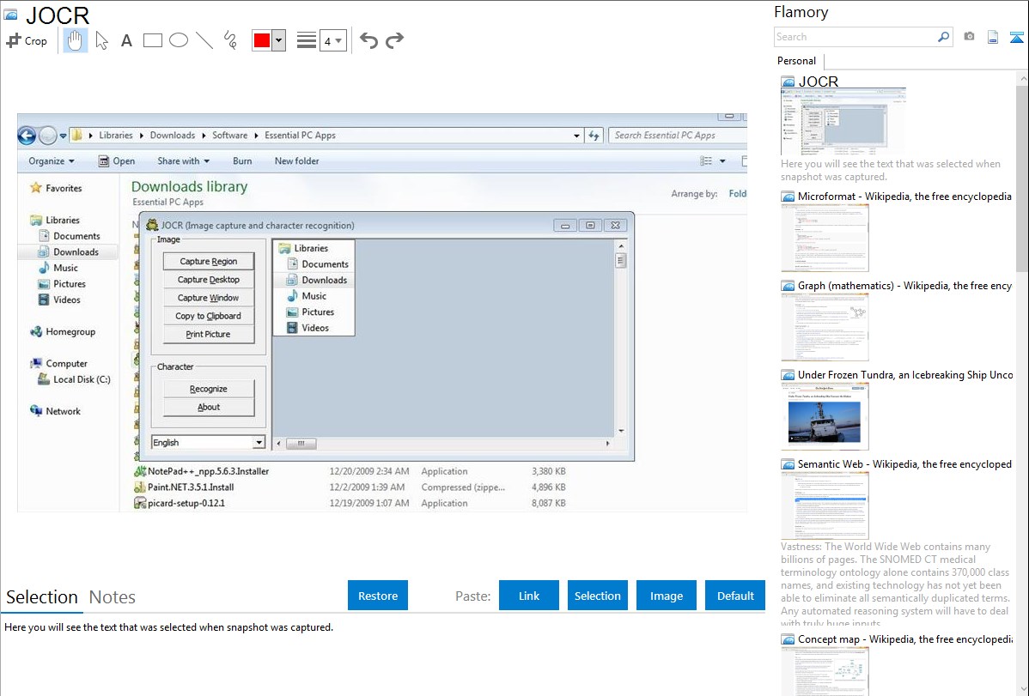This screenshot has height=696, width=1029.
Task: Redo the last annotation
Action: click(x=394, y=40)
